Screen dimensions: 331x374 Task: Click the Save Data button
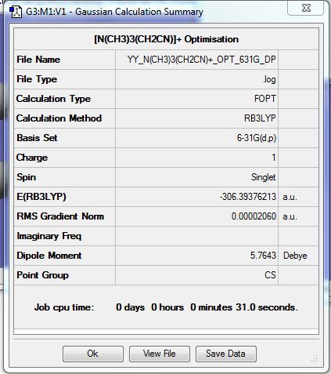[226, 354]
